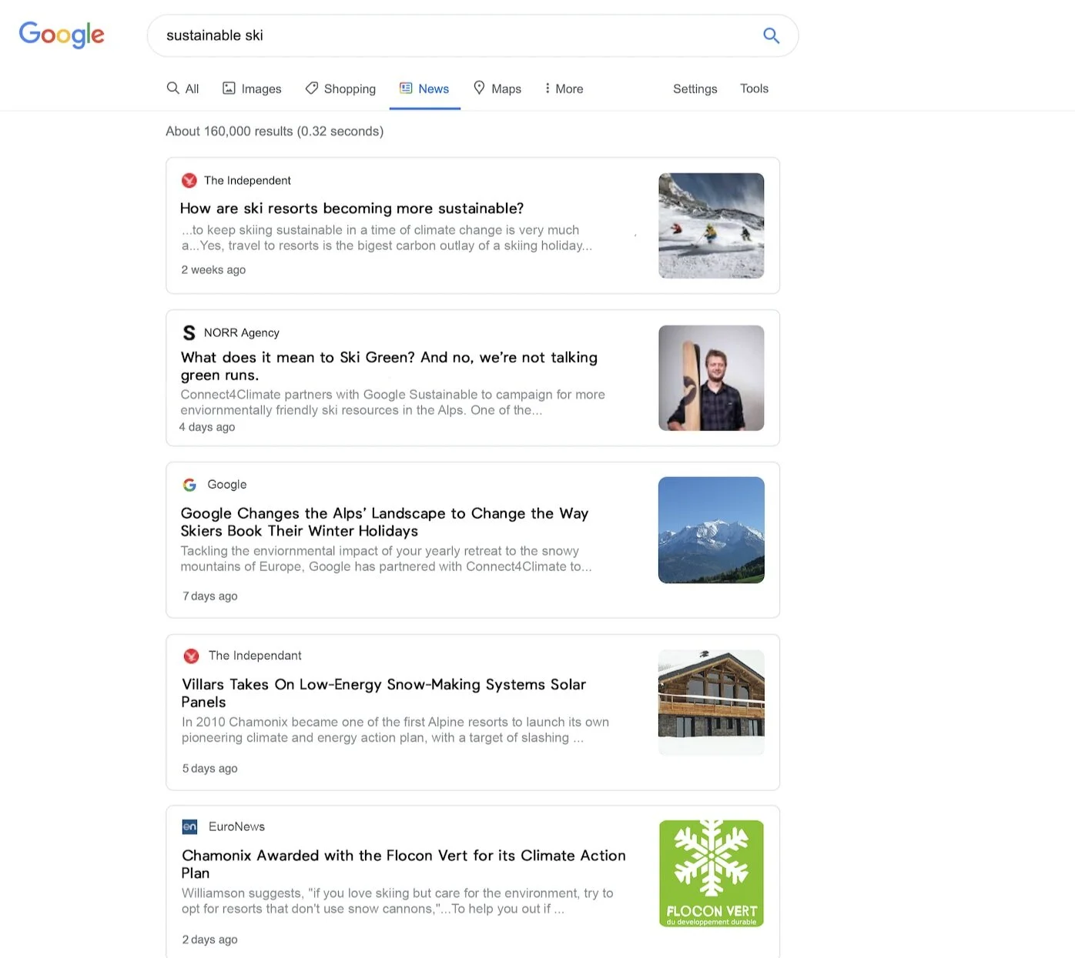Click the Shopping tag icon
Screen dimensions: 1075x958
(x=312, y=88)
